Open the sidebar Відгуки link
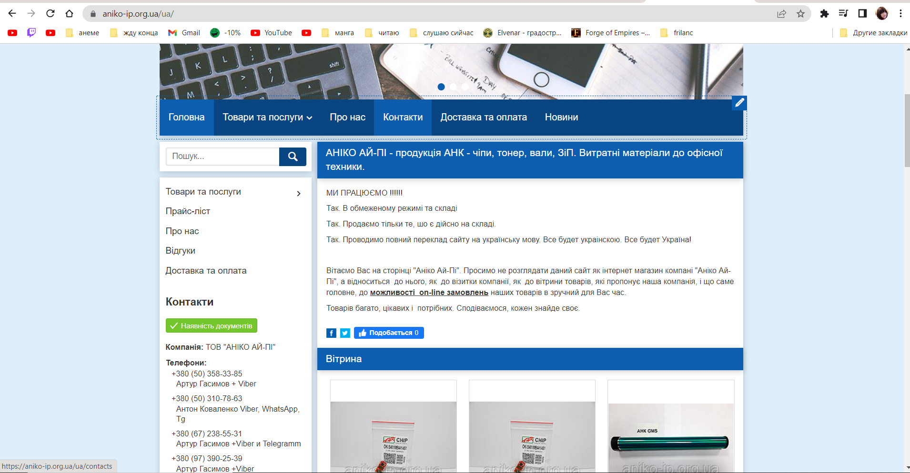Image resolution: width=910 pixels, height=473 pixels. [180, 251]
